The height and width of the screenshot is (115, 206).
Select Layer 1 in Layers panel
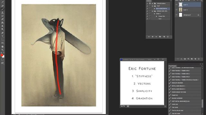[188, 10]
